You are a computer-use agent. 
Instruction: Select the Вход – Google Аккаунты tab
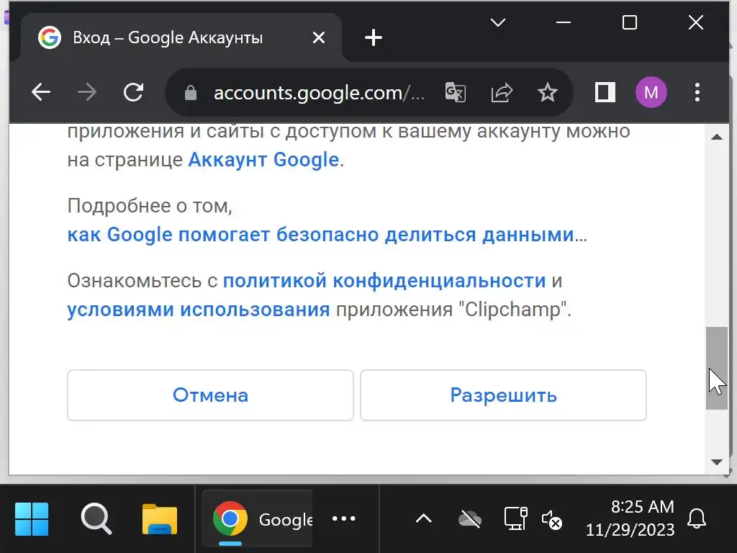point(167,37)
